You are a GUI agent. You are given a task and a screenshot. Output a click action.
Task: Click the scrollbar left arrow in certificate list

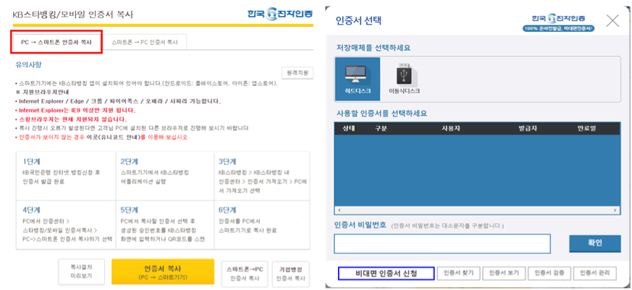coord(339,210)
